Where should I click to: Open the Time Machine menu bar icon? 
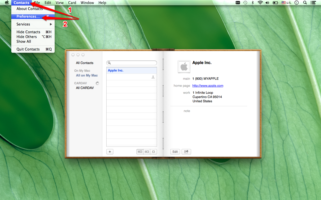coord(245,3)
